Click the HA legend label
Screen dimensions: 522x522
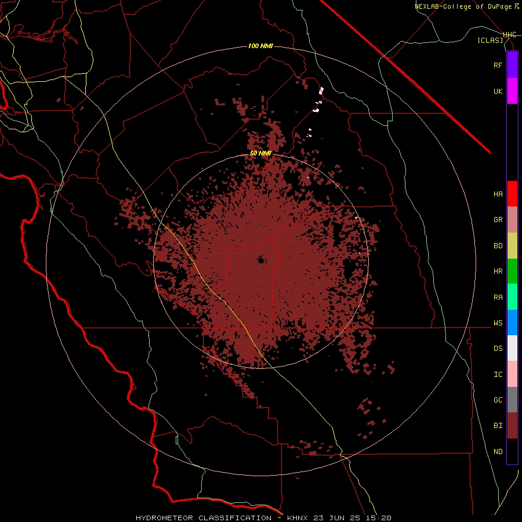point(498,194)
